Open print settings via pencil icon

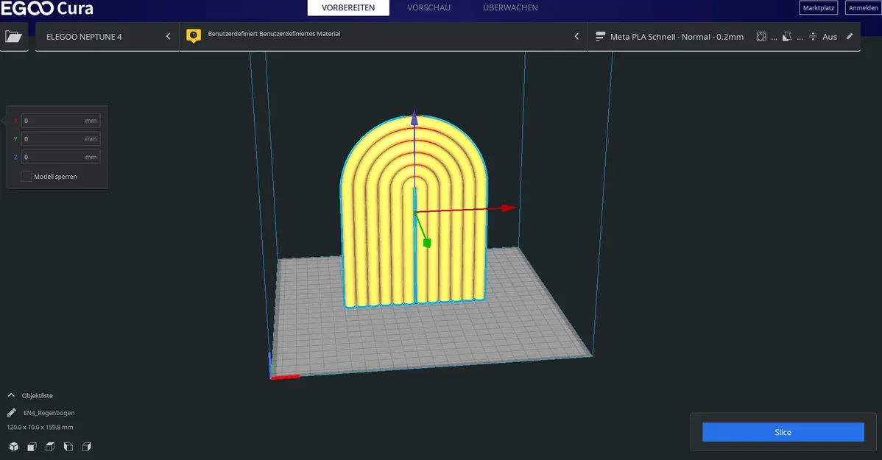tap(850, 37)
